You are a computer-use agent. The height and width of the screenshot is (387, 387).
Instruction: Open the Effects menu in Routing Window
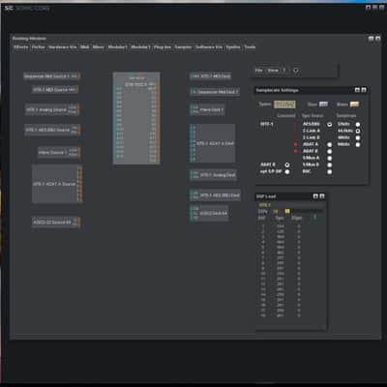pyautogui.click(x=20, y=47)
